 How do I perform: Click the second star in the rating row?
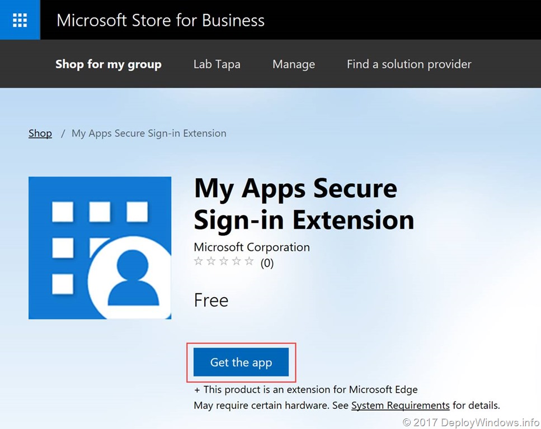(211, 261)
